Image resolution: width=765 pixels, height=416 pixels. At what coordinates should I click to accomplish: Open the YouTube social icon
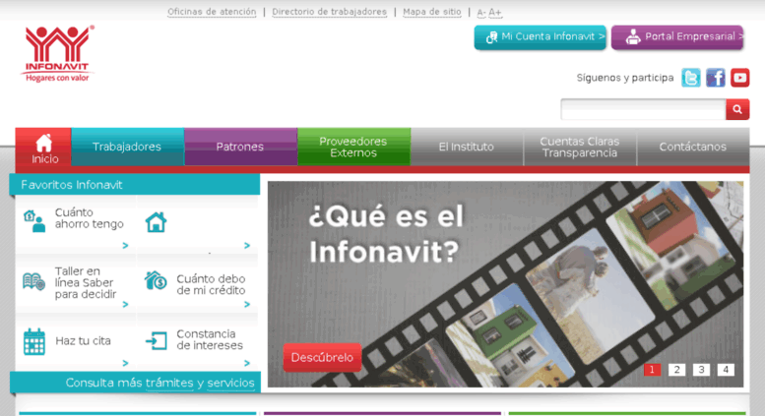739,78
